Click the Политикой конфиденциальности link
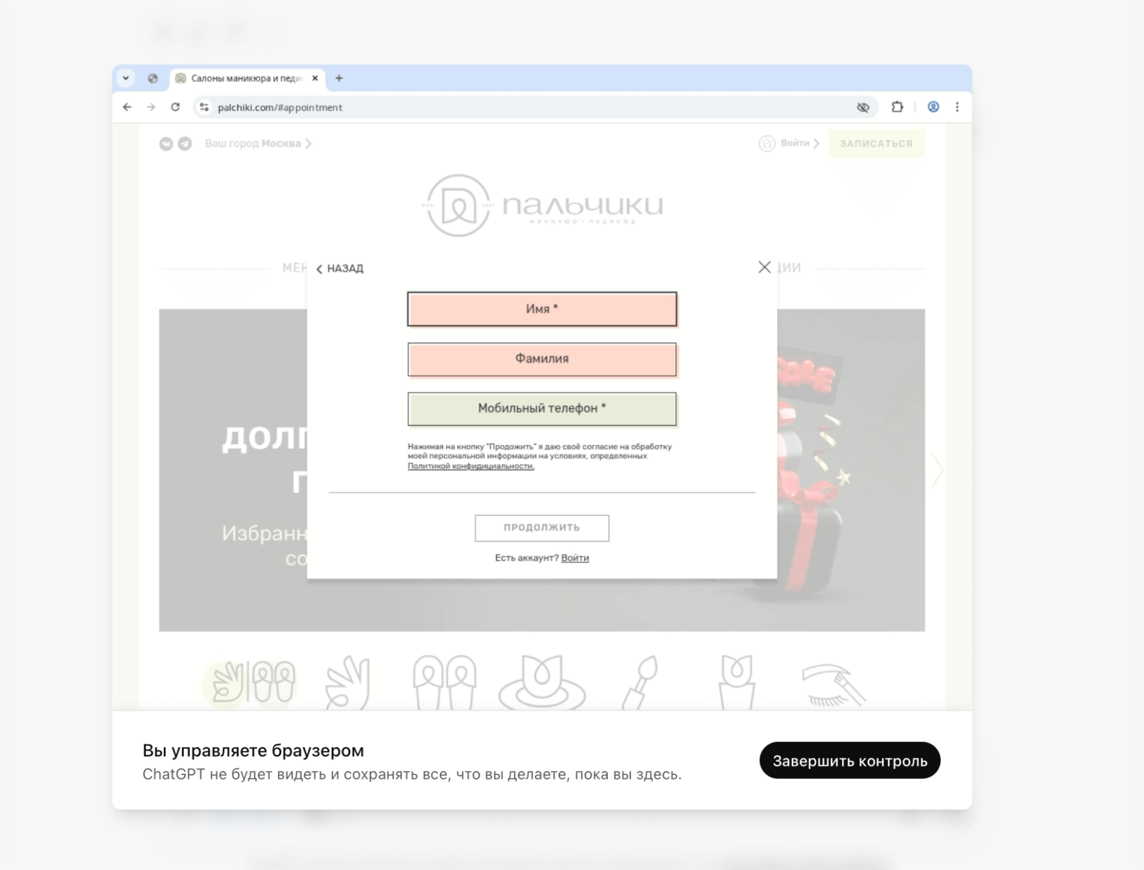 [470, 466]
